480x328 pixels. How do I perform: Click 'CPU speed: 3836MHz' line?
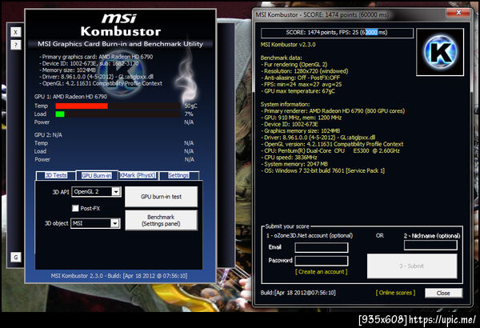pos(290,158)
